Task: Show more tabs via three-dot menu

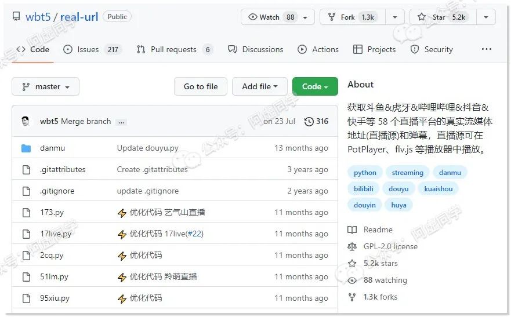Action: pos(486,49)
